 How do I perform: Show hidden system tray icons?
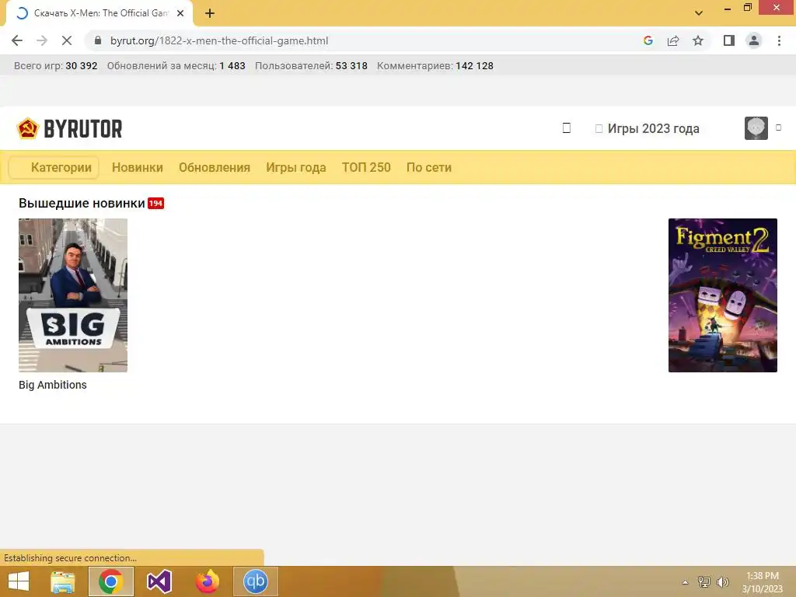click(685, 582)
